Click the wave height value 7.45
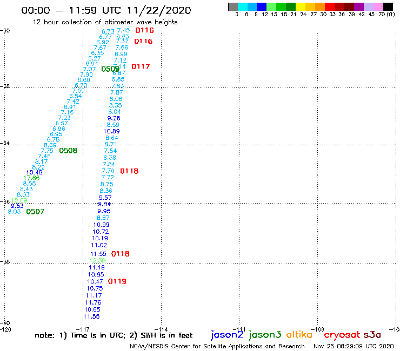The height and width of the screenshot is (351, 400). tap(123, 31)
